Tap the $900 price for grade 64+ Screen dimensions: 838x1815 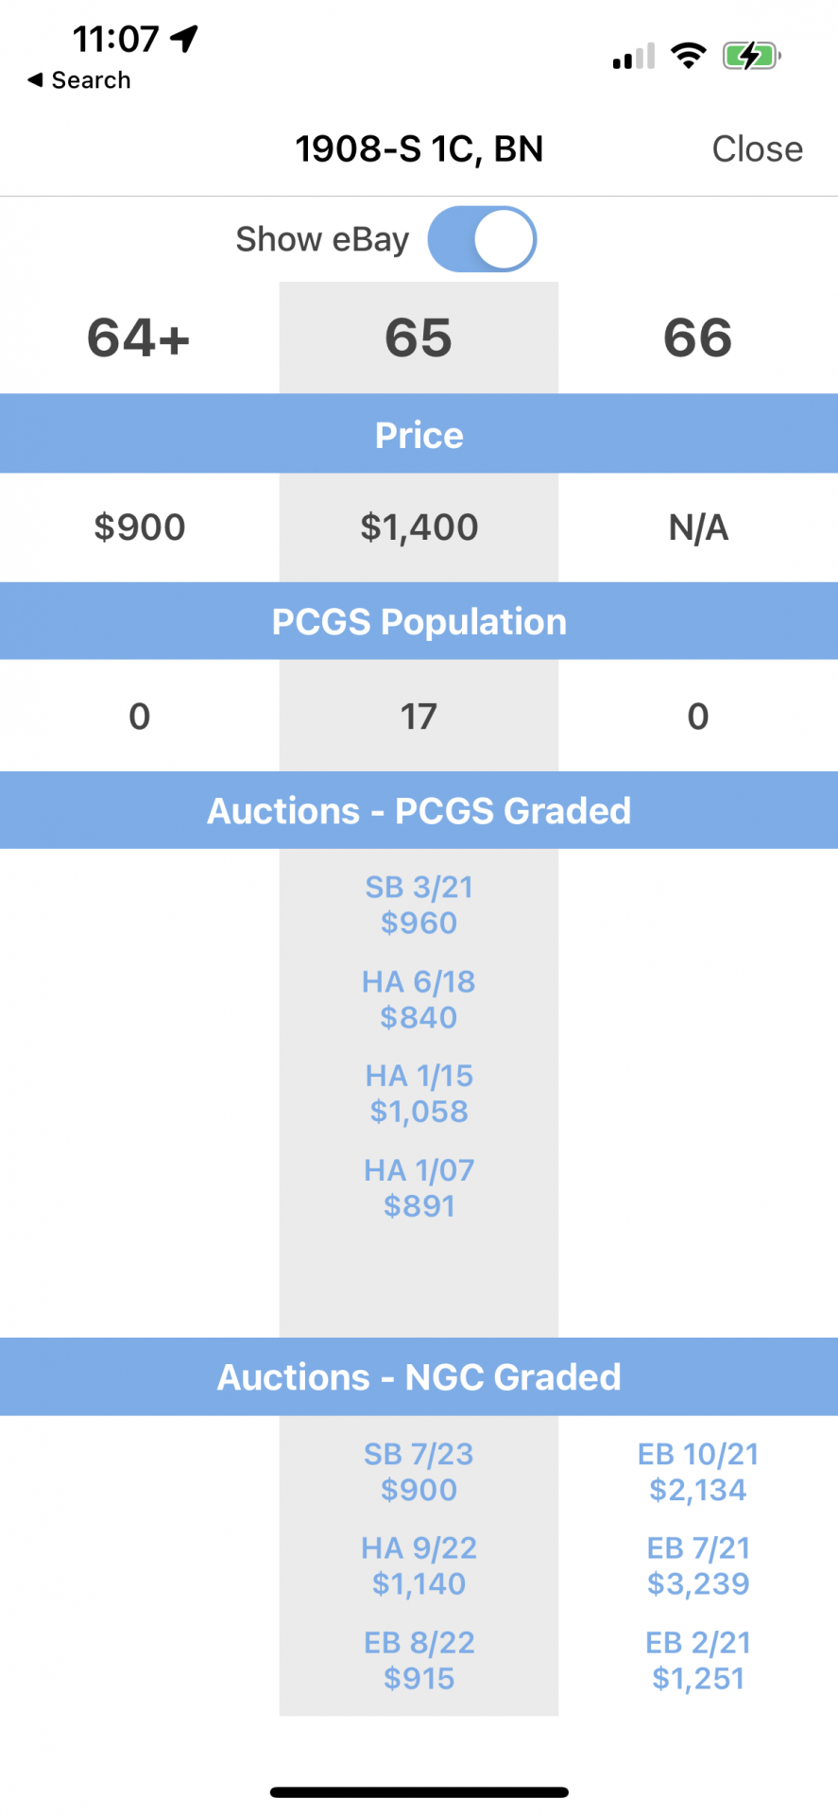[139, 527]
